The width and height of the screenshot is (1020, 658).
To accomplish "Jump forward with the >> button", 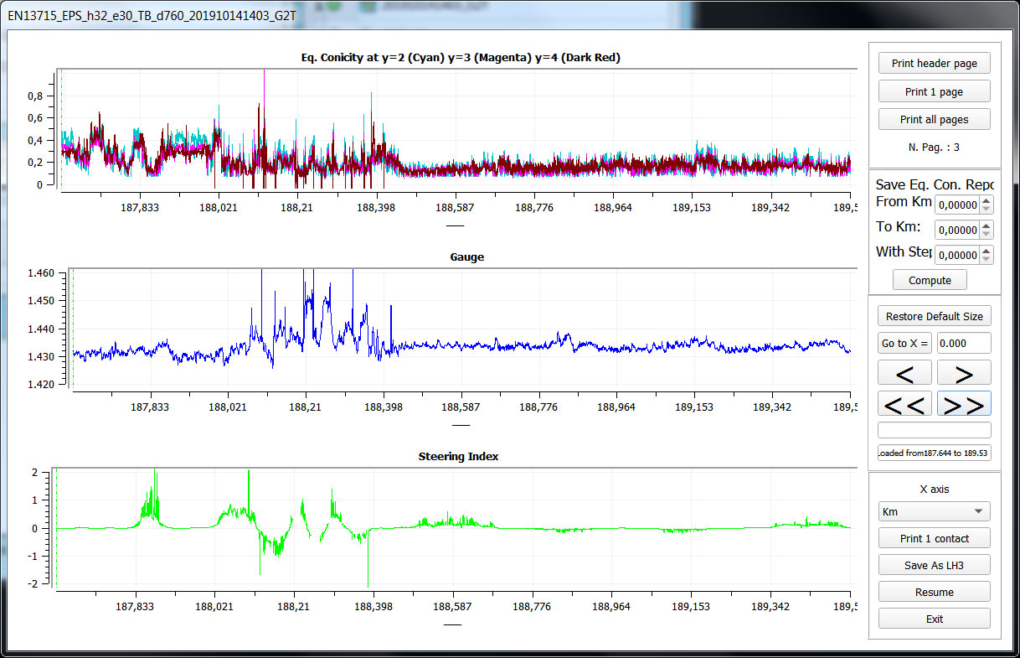I will coord(963,404).
